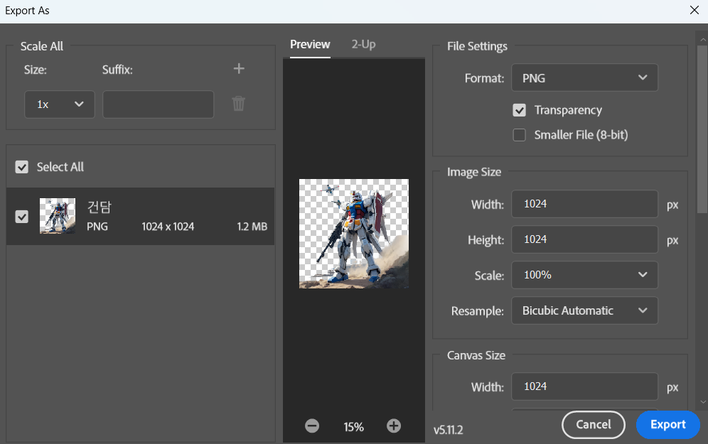Screen dimensions: 708x444
Task: Click the 1024 x 1024 dimensions text
Action: click(168, 227)
